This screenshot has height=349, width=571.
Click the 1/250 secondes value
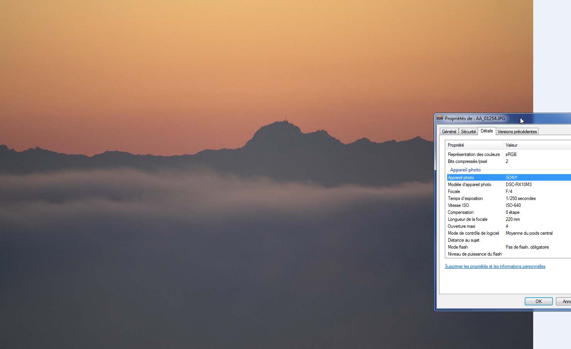[520, 198]
